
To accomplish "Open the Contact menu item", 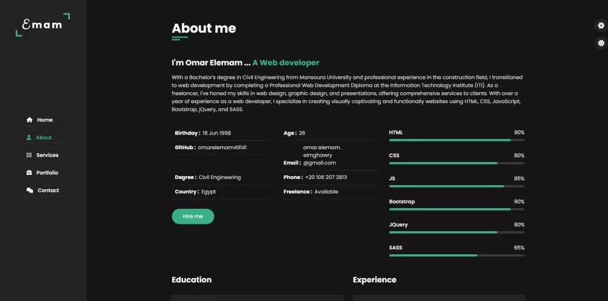I will point(43,191).
